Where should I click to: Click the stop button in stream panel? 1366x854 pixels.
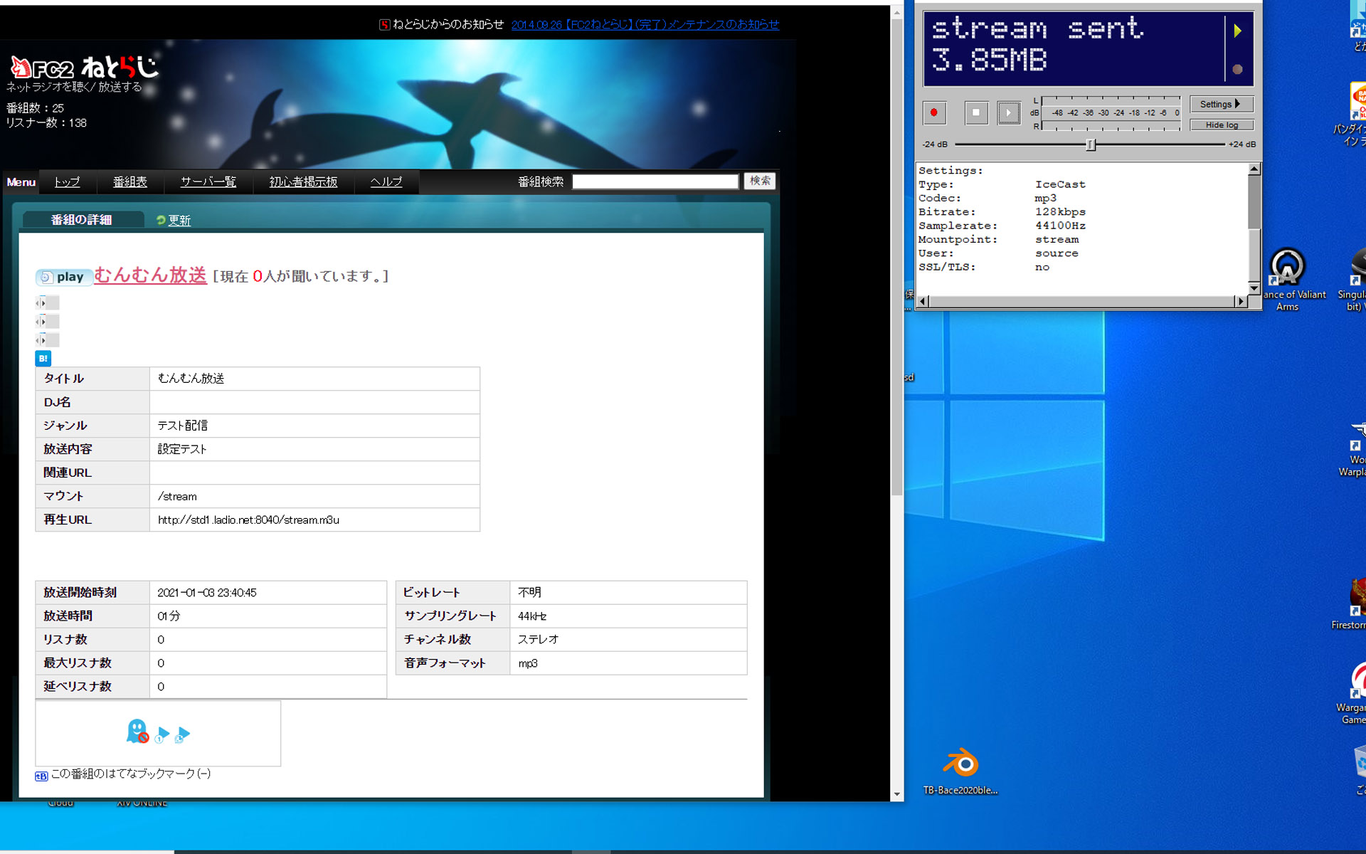(x=975, y=113)
